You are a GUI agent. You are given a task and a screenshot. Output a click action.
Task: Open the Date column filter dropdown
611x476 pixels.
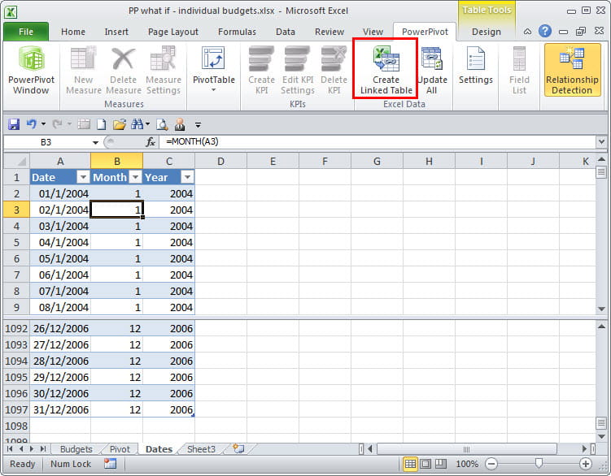tap(81, 177)
